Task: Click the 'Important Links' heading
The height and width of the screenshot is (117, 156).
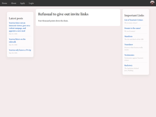Action: tap(134, 15)
